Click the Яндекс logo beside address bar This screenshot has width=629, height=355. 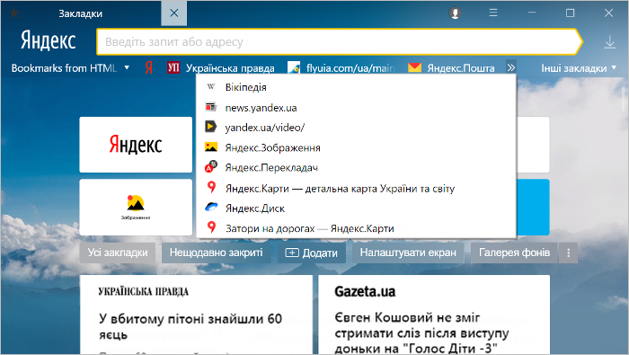click(x=49, y=40)
